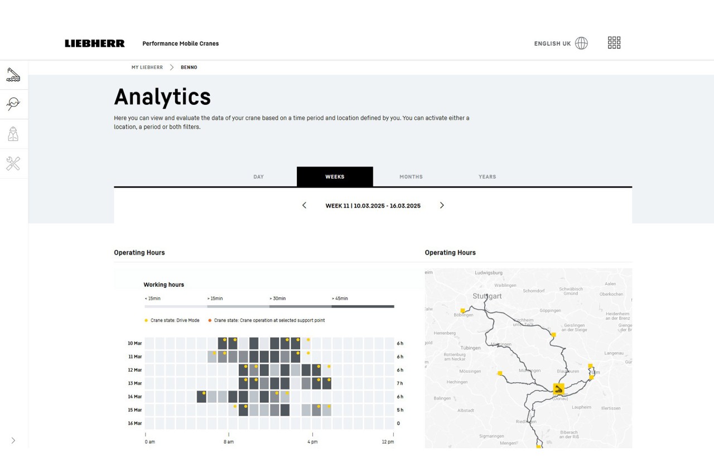Click yellow marker near Böblingen on map
This screenshot has width=714, height=476.
462,310
